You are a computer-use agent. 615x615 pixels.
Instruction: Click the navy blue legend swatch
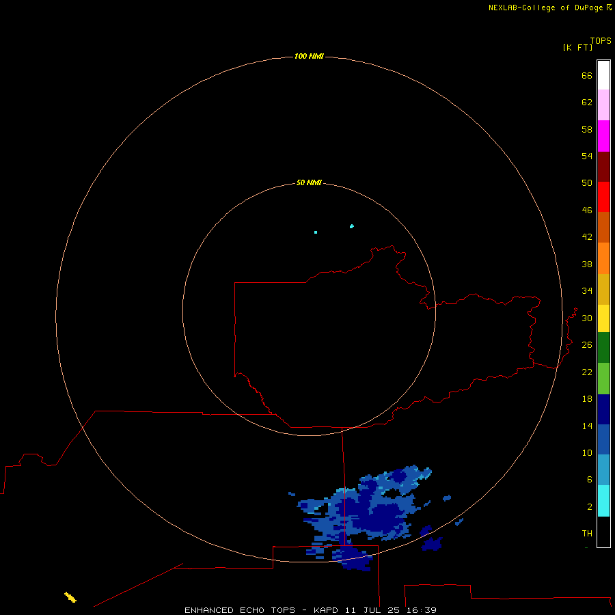pos(603,409)
